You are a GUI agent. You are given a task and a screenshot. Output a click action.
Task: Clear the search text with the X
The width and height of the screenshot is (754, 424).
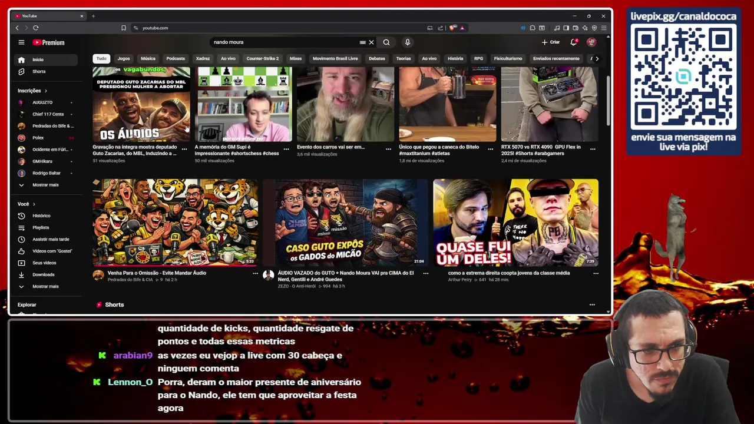pyautogui.click(x=371, y=42)
